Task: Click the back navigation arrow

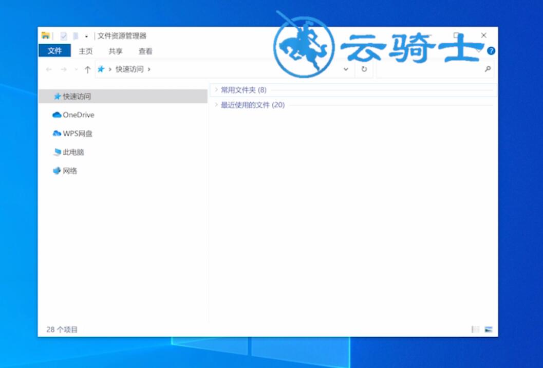Action: click(49, 69)
